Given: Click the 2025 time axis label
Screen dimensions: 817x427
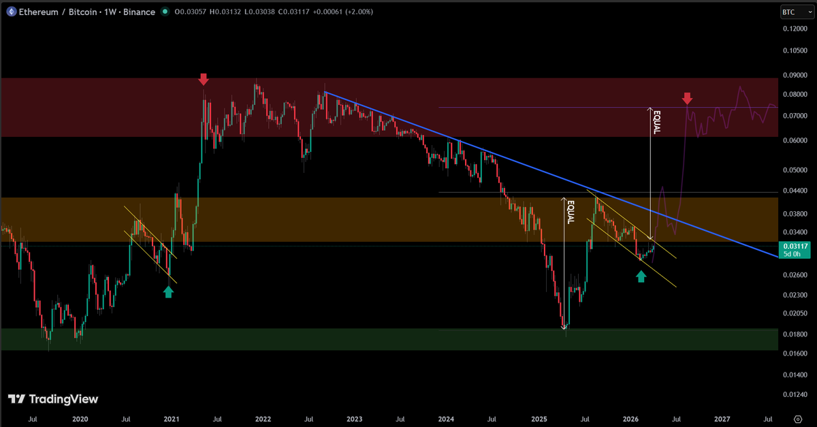Looking at the screenshot, I should coord(539,417).
